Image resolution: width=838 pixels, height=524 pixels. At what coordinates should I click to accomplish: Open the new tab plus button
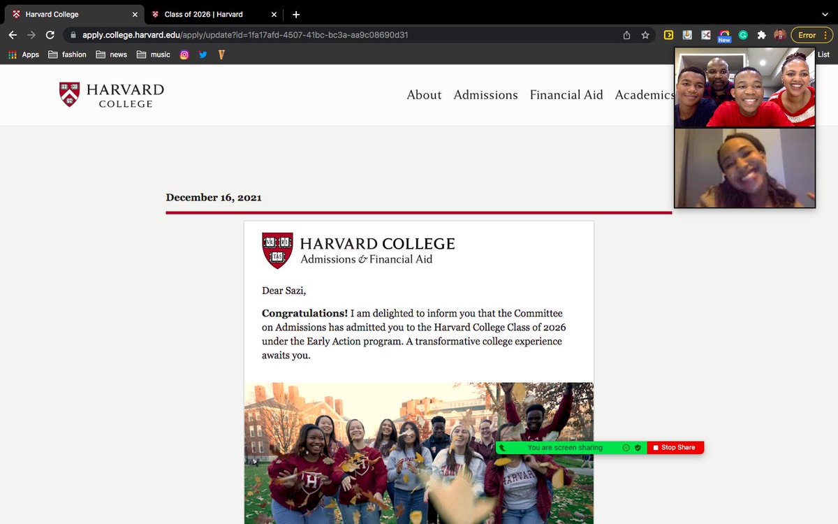pyautogui.click(x=296, y=14)
